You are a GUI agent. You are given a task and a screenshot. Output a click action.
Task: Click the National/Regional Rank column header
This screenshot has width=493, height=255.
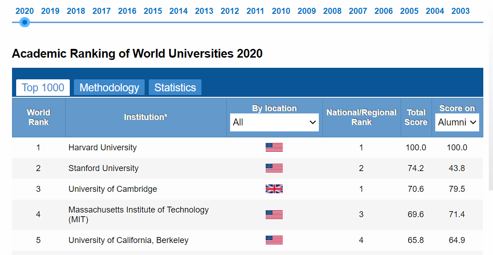pyautogui.click(x=362, y=117)
